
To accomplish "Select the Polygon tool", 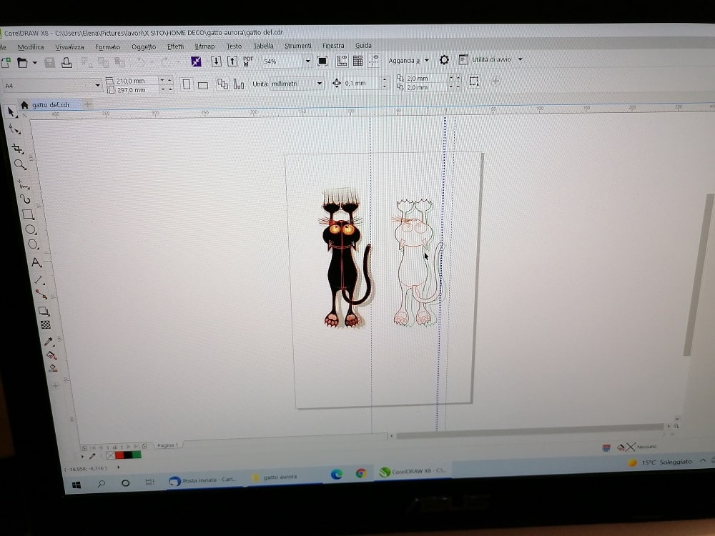I will 33,244.
